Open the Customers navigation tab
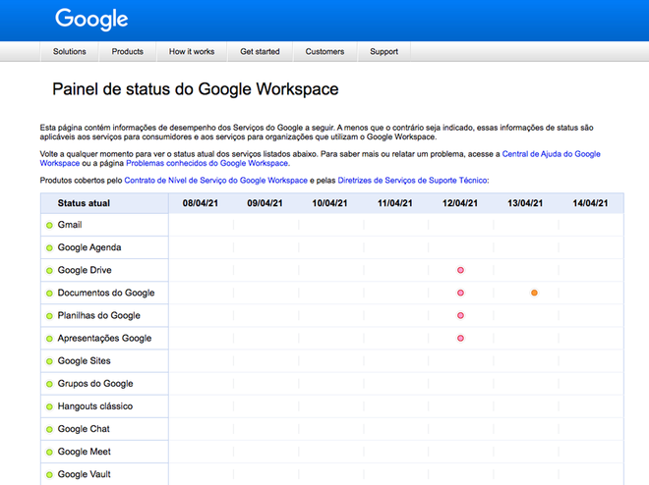The width and height of the screenshot is (649, 485). tap(324, 52)
